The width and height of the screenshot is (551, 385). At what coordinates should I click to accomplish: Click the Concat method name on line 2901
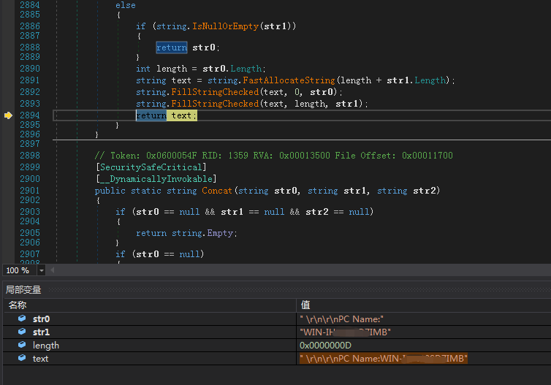(x=217, y=191)
